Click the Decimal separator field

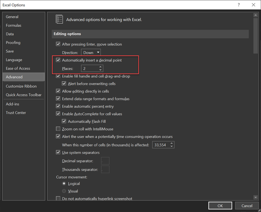pyautogui.click(x=105, y=161)
